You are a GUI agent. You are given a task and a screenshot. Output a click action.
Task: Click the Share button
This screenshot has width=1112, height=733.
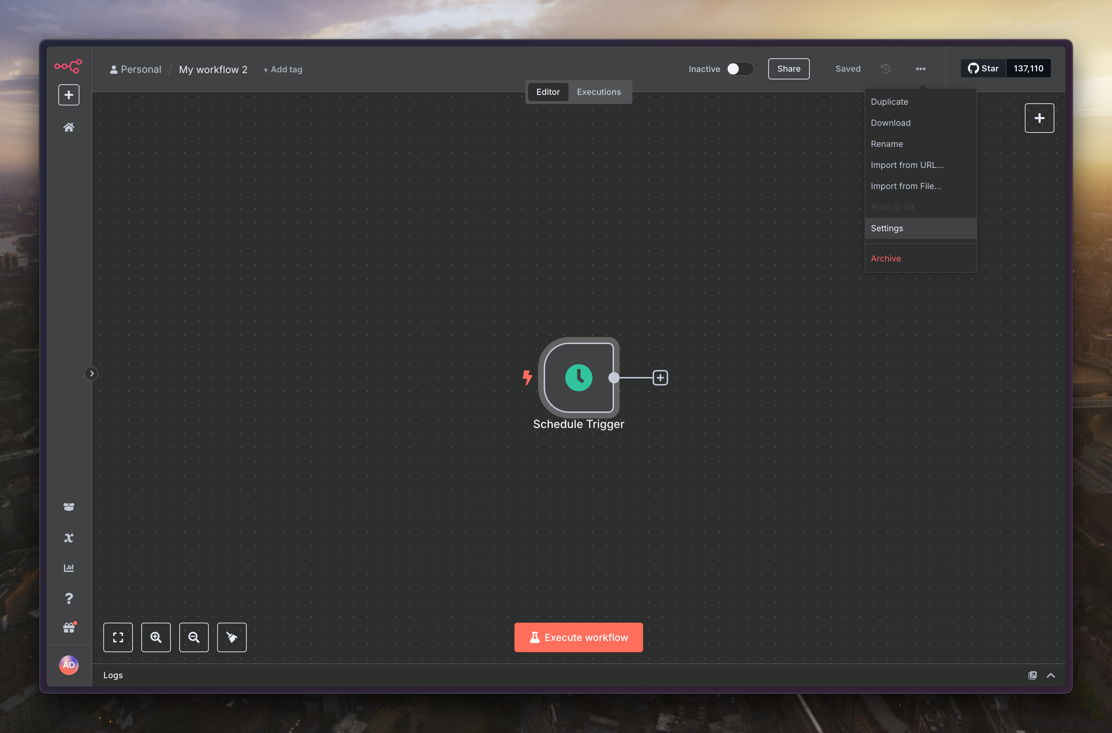pos(789,69)
